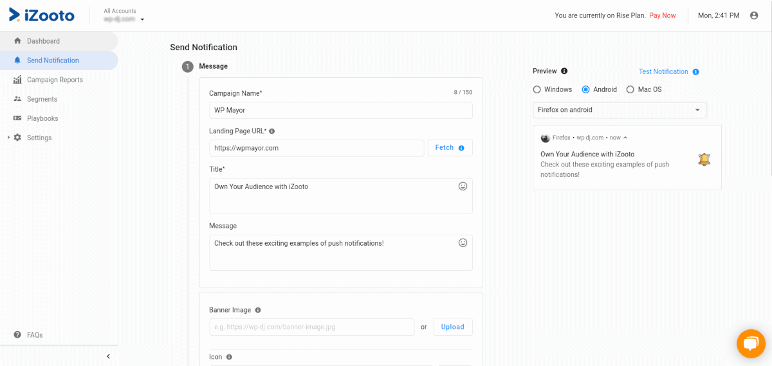The image size is (772, 366).
Task: Click Test Notification link
Action: point(663,71)
